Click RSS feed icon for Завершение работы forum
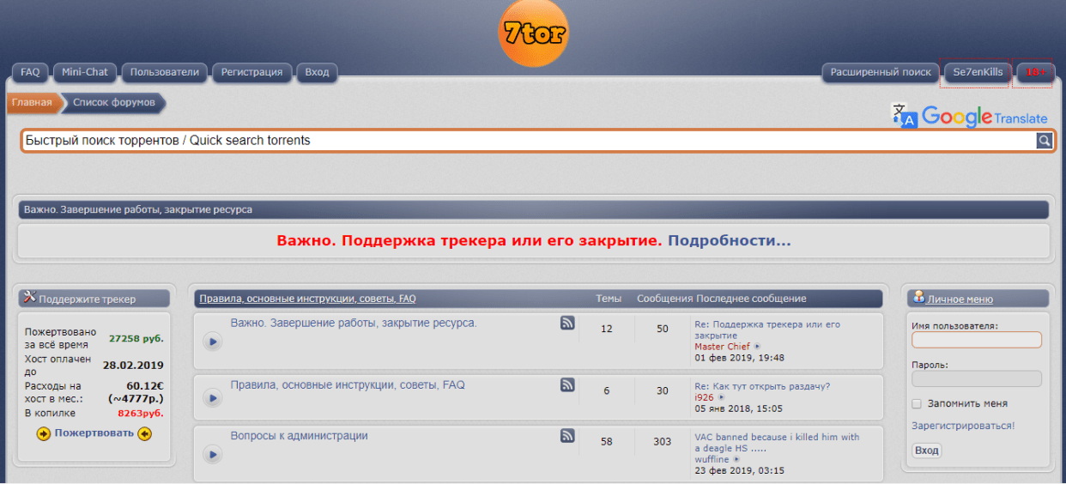Screen dimensions: 1066x484 click(x=567, y=323)
